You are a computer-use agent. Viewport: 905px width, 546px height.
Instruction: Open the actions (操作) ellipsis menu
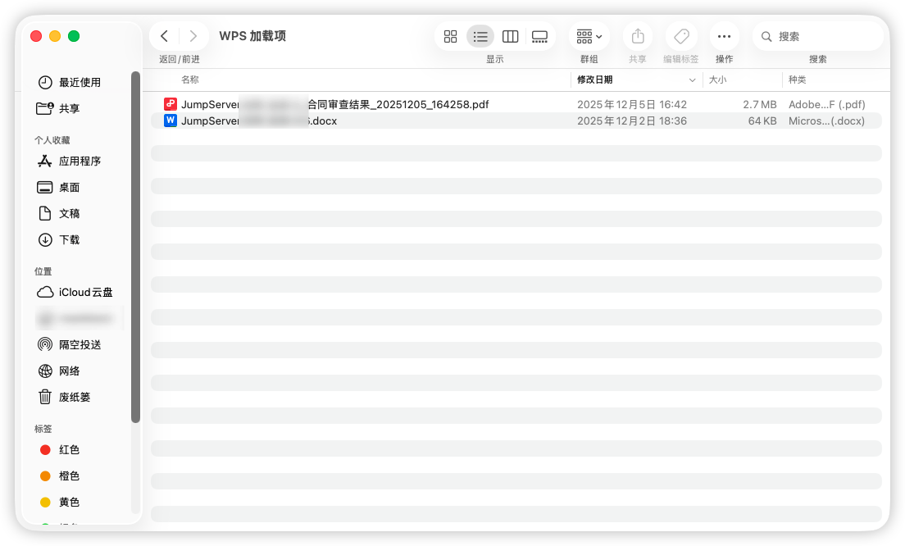pos(725,36)
